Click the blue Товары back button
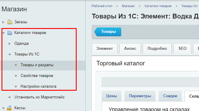This screenshot has width=199, height=111. (x=108, y=32)
